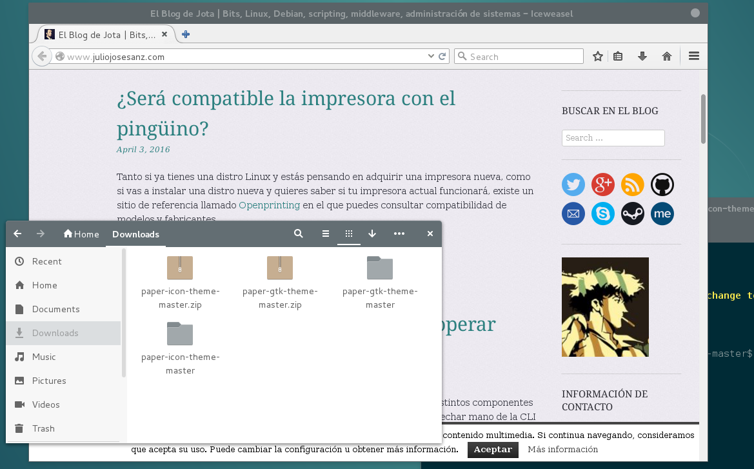Open the about.me icon
Screen dimensions: 754x469
tap(662, 214)
